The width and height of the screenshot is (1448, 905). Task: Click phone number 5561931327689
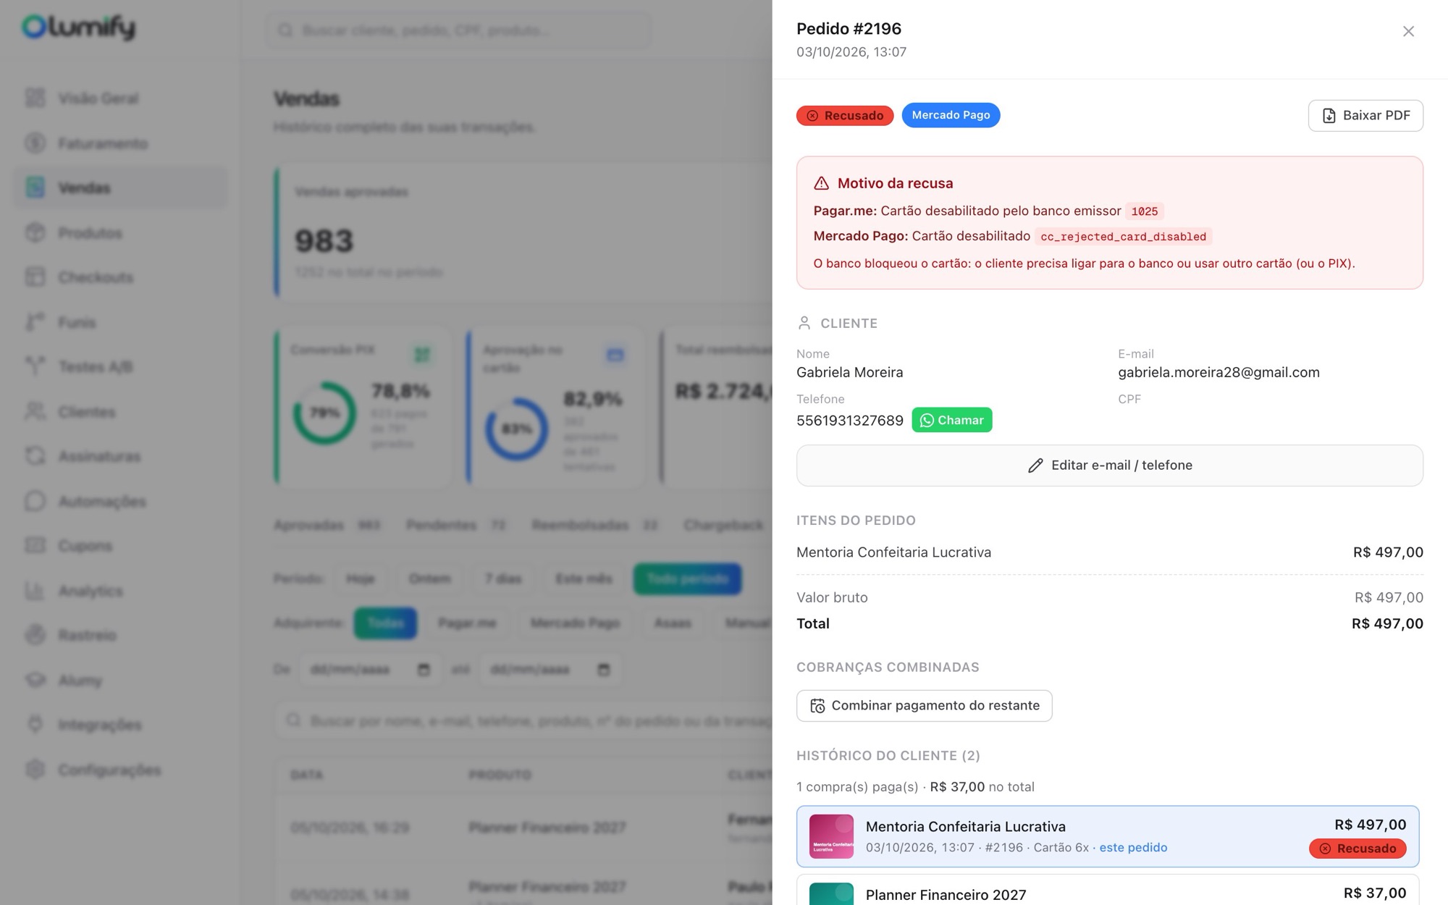pyautogui.click(x=850, y=421)
